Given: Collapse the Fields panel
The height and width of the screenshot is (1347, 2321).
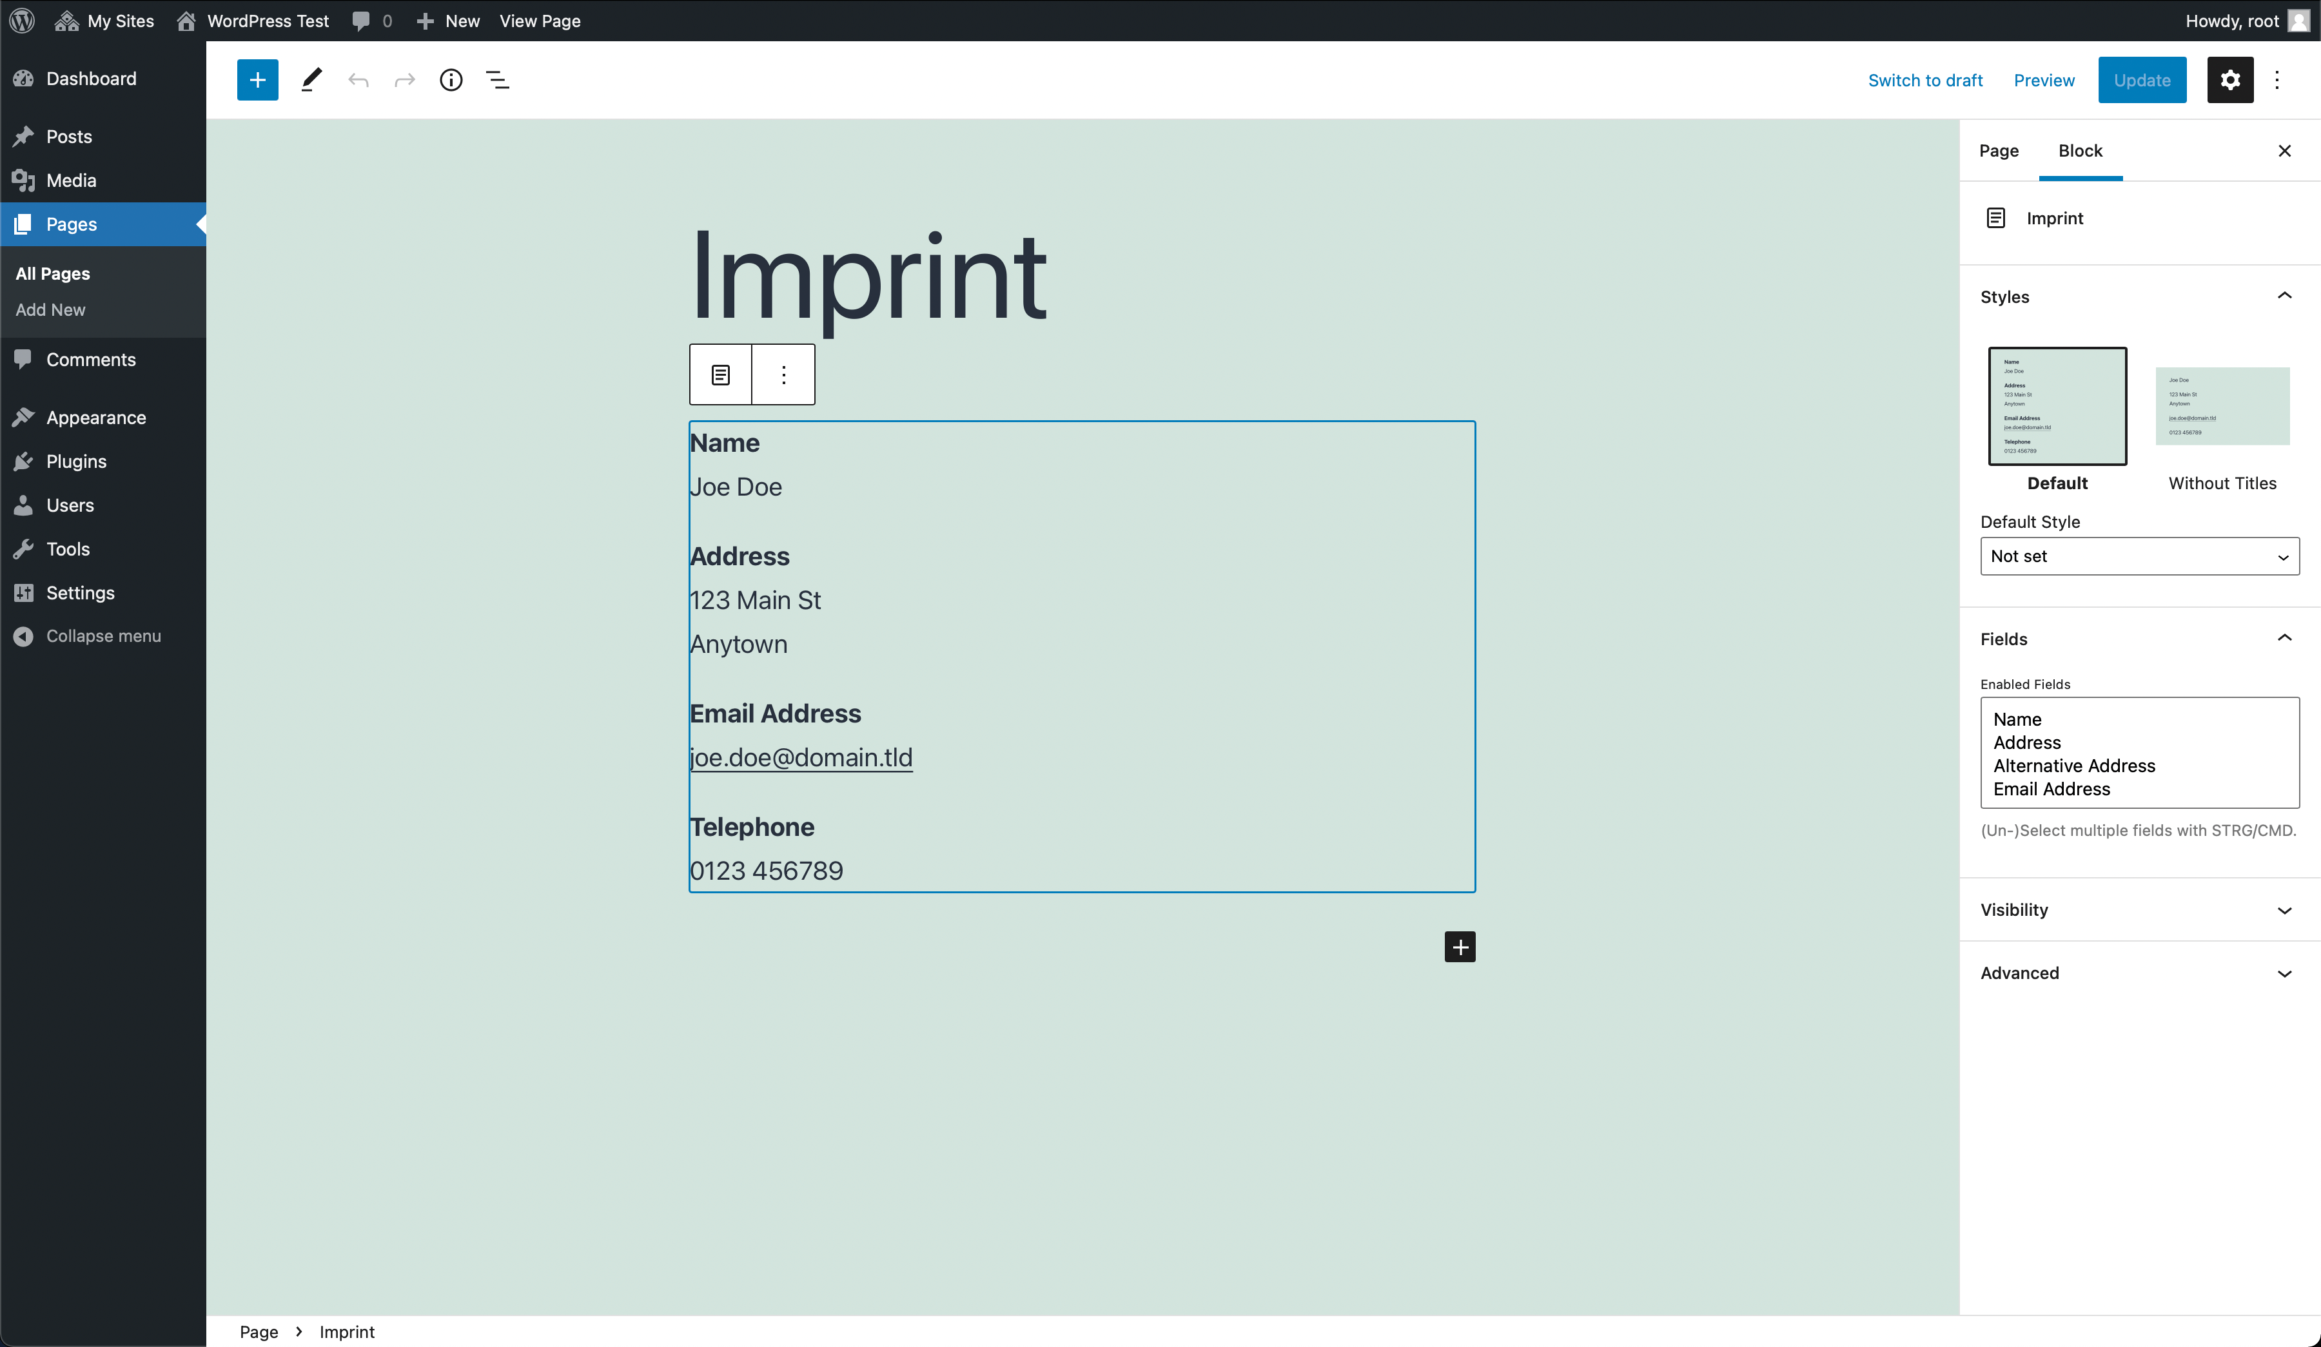Looking at the screenshot, I should 2140,639.
